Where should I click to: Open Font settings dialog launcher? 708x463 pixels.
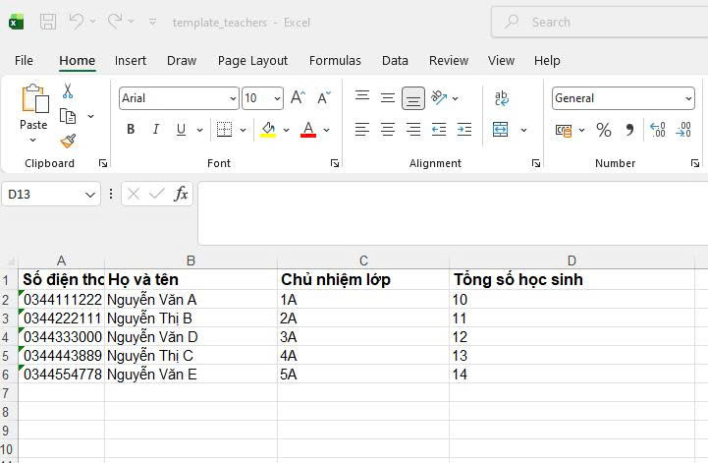tap(335, 163)
